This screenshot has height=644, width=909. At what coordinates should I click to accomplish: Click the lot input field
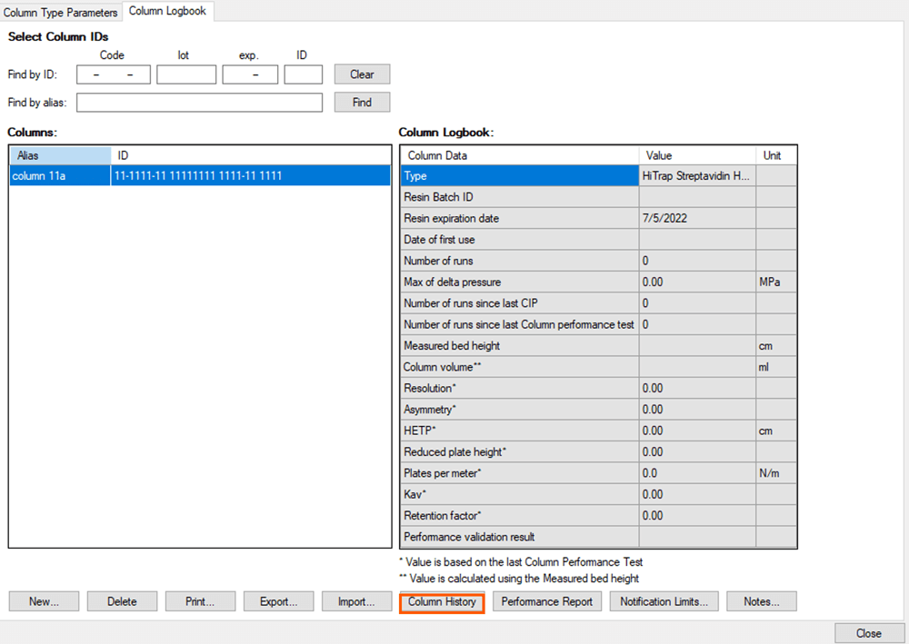click(186, 74)
